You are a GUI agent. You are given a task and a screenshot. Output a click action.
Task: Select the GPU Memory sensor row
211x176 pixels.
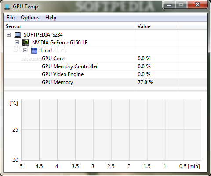[105, 82]
